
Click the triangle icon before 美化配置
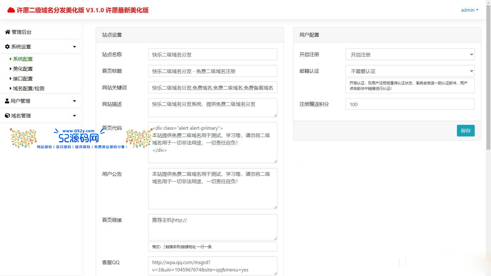tap(10, 69)
